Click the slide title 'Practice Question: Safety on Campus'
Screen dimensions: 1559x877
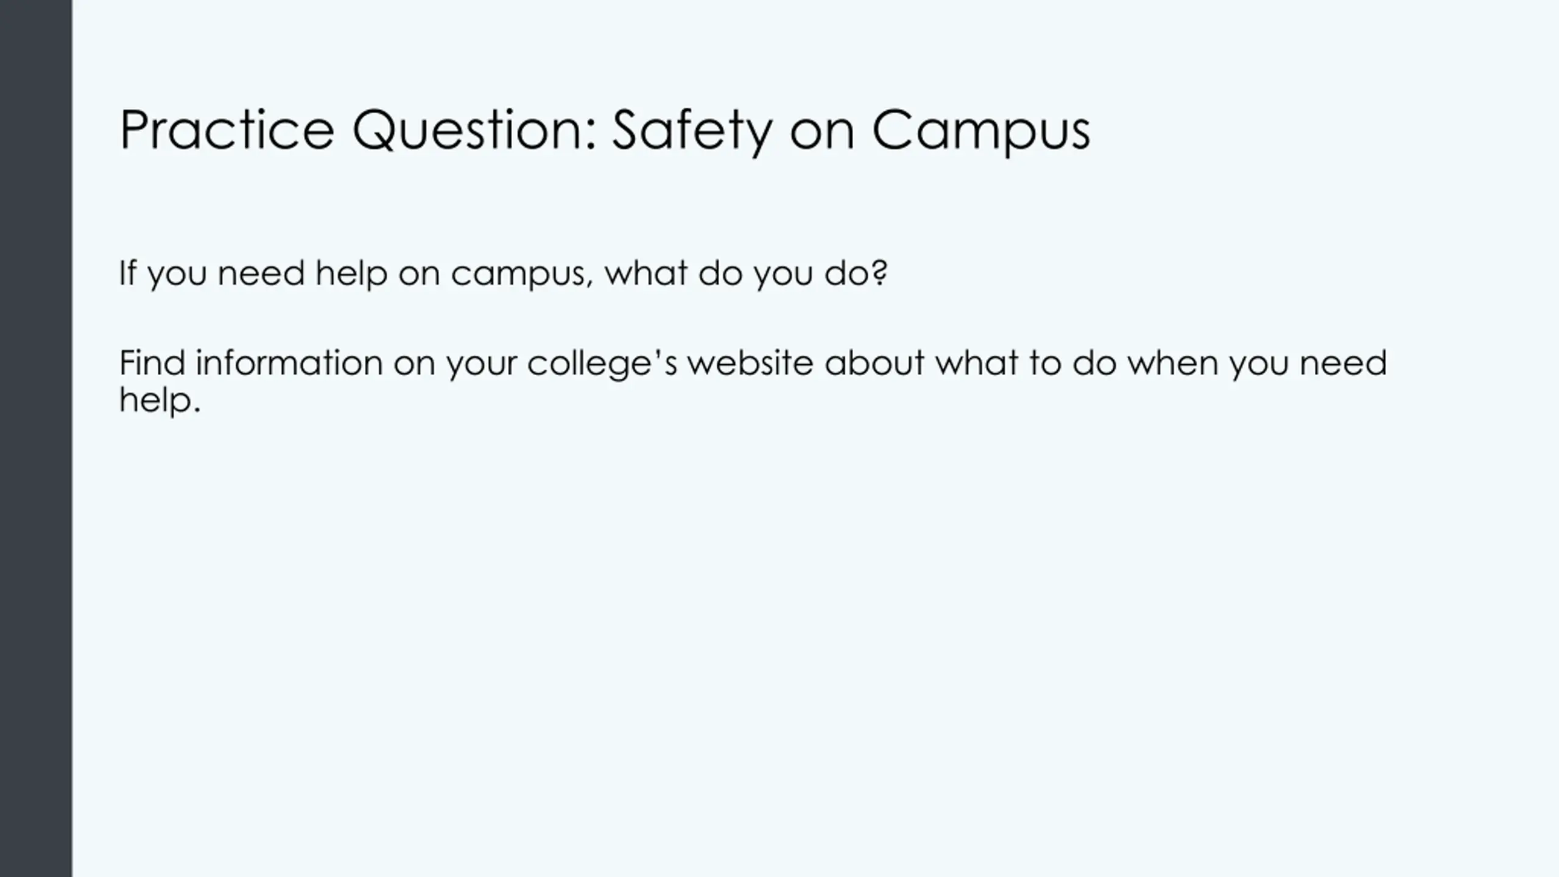(605, 130)
